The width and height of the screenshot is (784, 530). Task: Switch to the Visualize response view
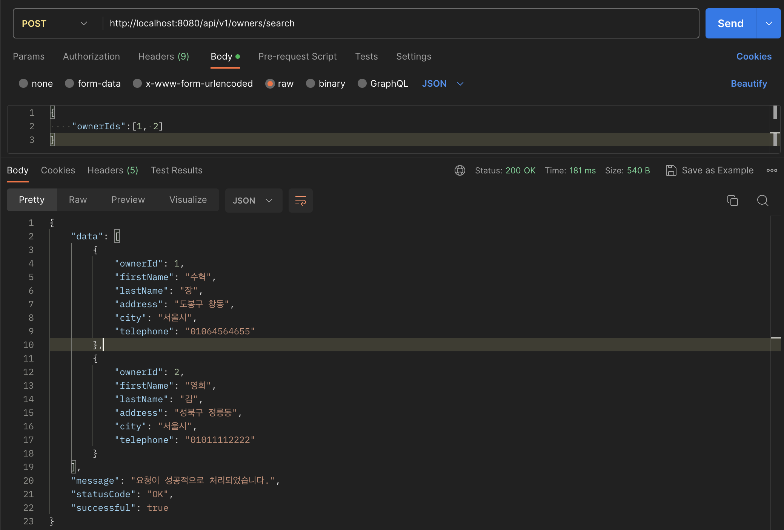pyautogui.click(x=188, y=200)
